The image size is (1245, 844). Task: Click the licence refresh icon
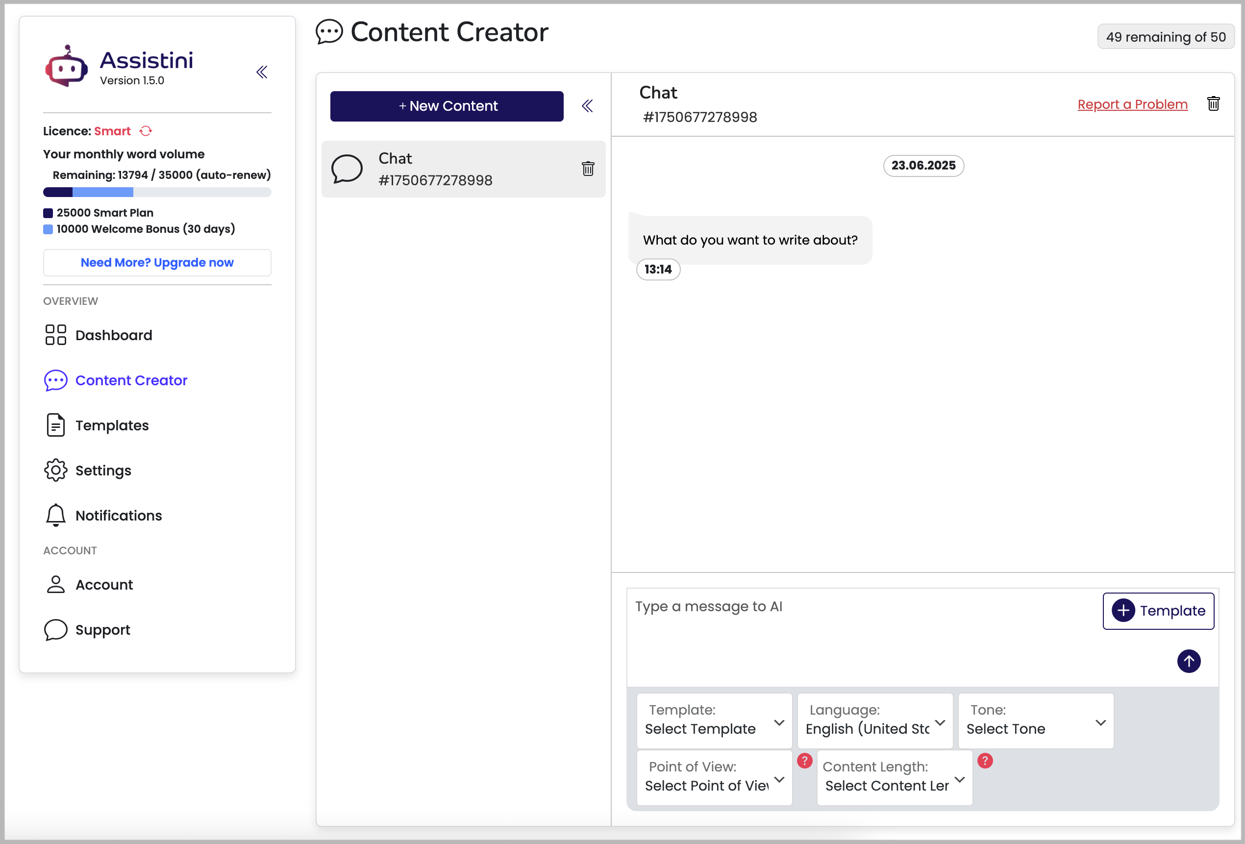point(146,131)
